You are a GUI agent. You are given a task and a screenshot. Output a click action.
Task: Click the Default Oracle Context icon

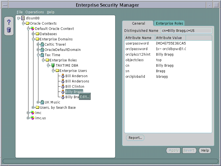tap(33, 28)
